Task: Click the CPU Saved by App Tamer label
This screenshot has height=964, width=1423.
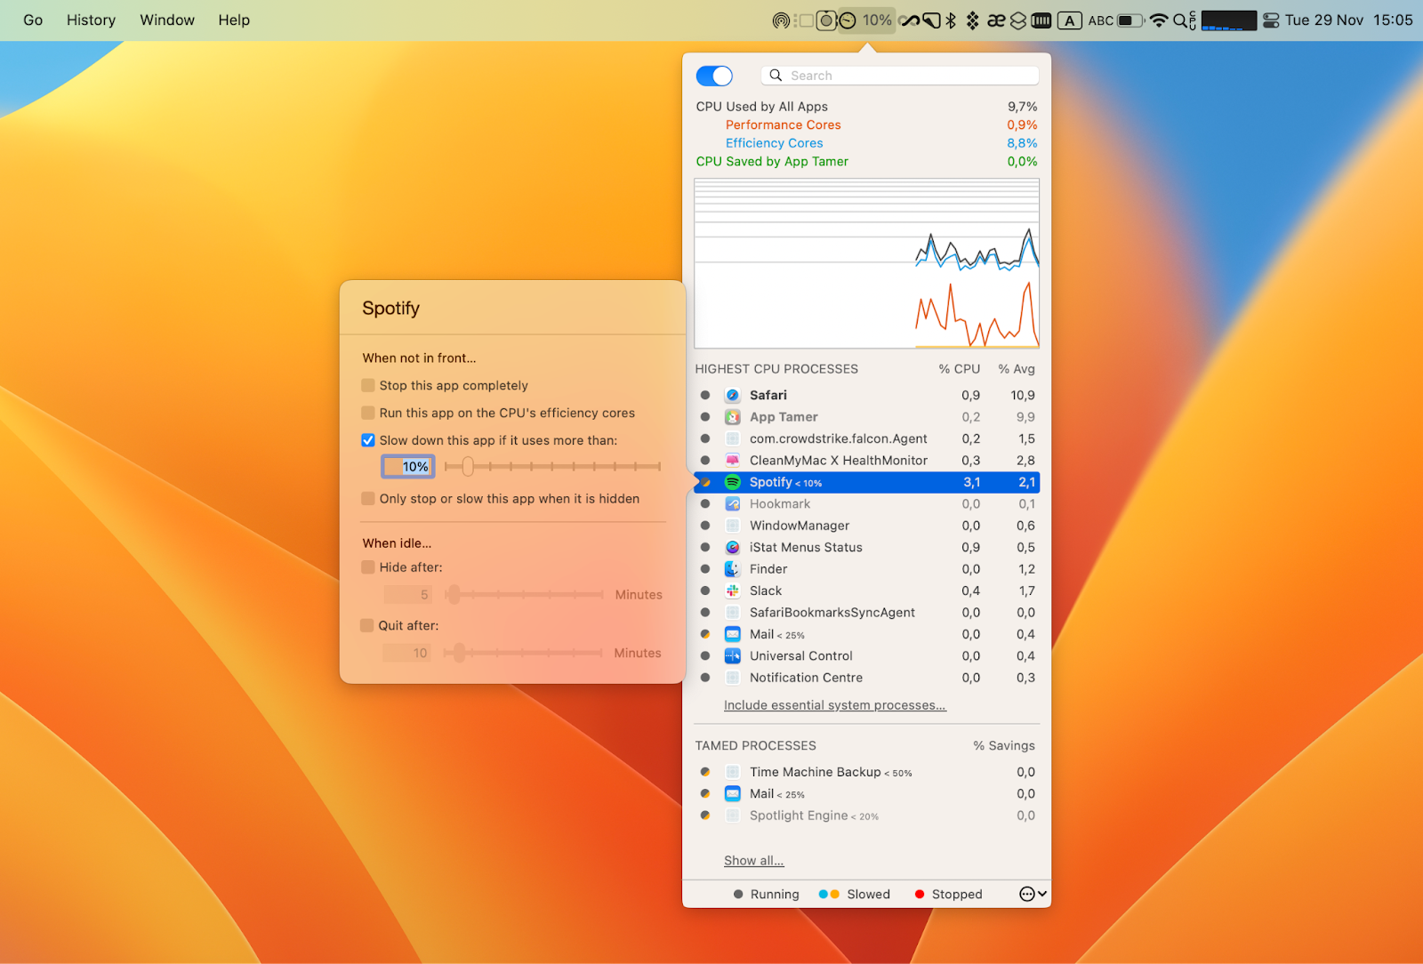Action: 772,162
